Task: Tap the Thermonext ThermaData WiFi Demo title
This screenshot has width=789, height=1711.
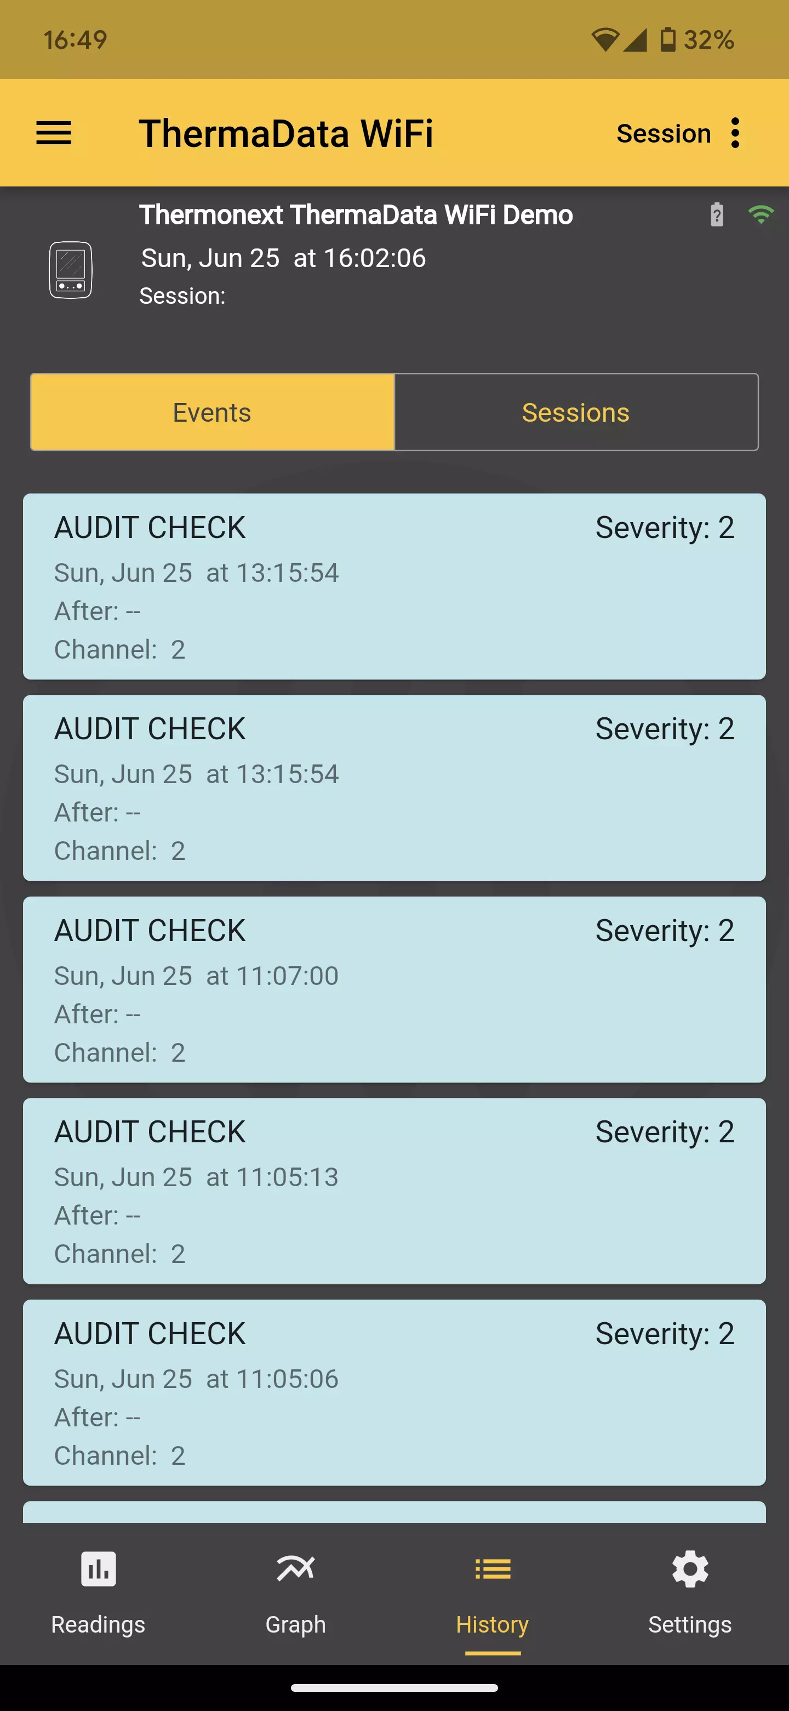Action: click(356, 214)
